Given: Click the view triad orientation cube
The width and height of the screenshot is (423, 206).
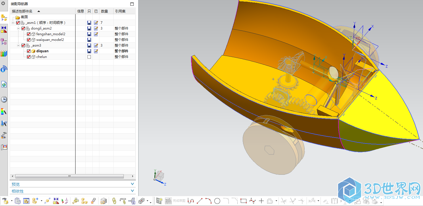Looking at the screenshot, I should pos(159,177).
